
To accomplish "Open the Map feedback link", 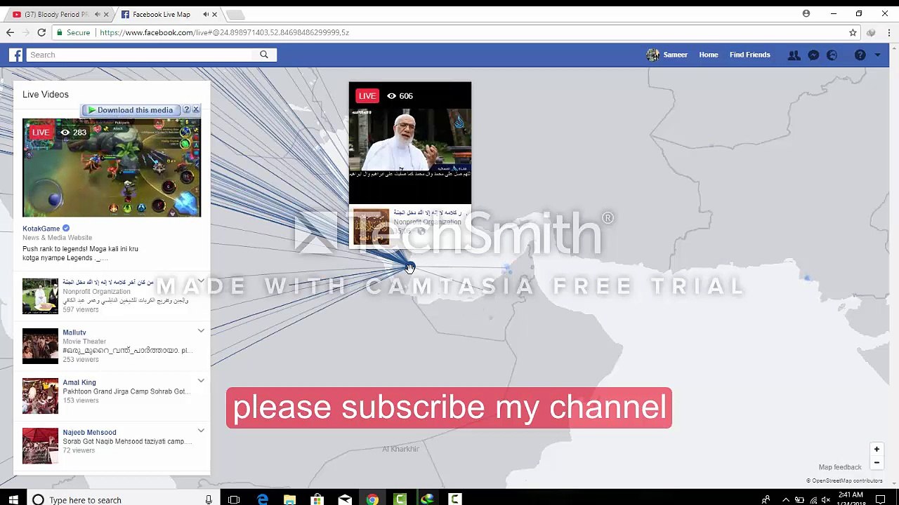I will click(x=839, y=467).
